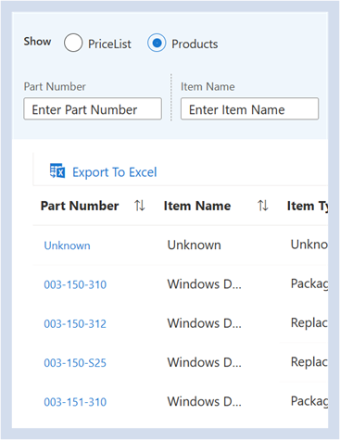Click the Part Number filter label
Screen dimensions: 340x440
click(55, 86)
